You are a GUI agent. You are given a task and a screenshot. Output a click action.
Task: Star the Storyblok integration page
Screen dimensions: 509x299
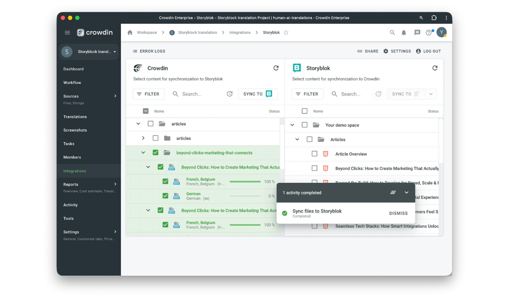[x=286, y=33]
